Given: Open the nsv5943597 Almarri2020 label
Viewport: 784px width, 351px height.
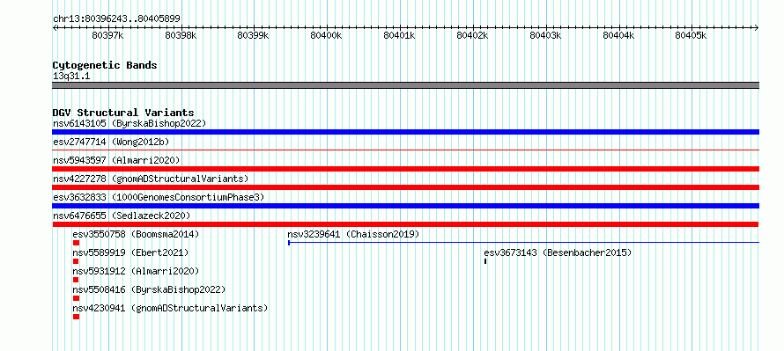Looking at the screenshot, I should click(116, 160).
